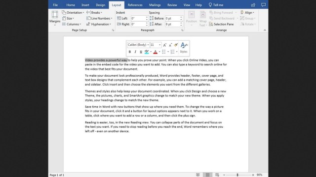Click the zoom out minus button
Viewport: 316px width, 177px height.
point(224,175)
